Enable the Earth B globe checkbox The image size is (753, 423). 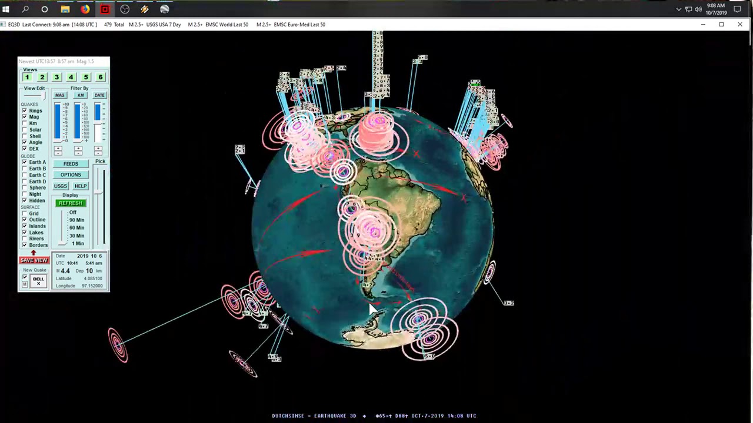click(25, 169)
